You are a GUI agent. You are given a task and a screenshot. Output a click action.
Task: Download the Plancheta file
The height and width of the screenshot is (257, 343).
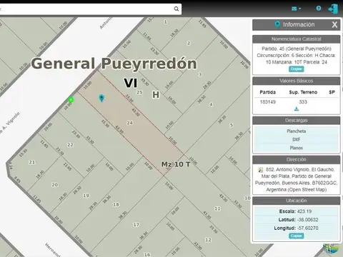tap(297, 131)
